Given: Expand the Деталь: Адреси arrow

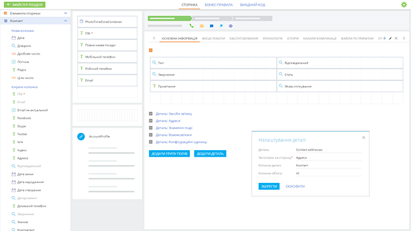Looking at the screenshot, I should [x=151, y=121].
